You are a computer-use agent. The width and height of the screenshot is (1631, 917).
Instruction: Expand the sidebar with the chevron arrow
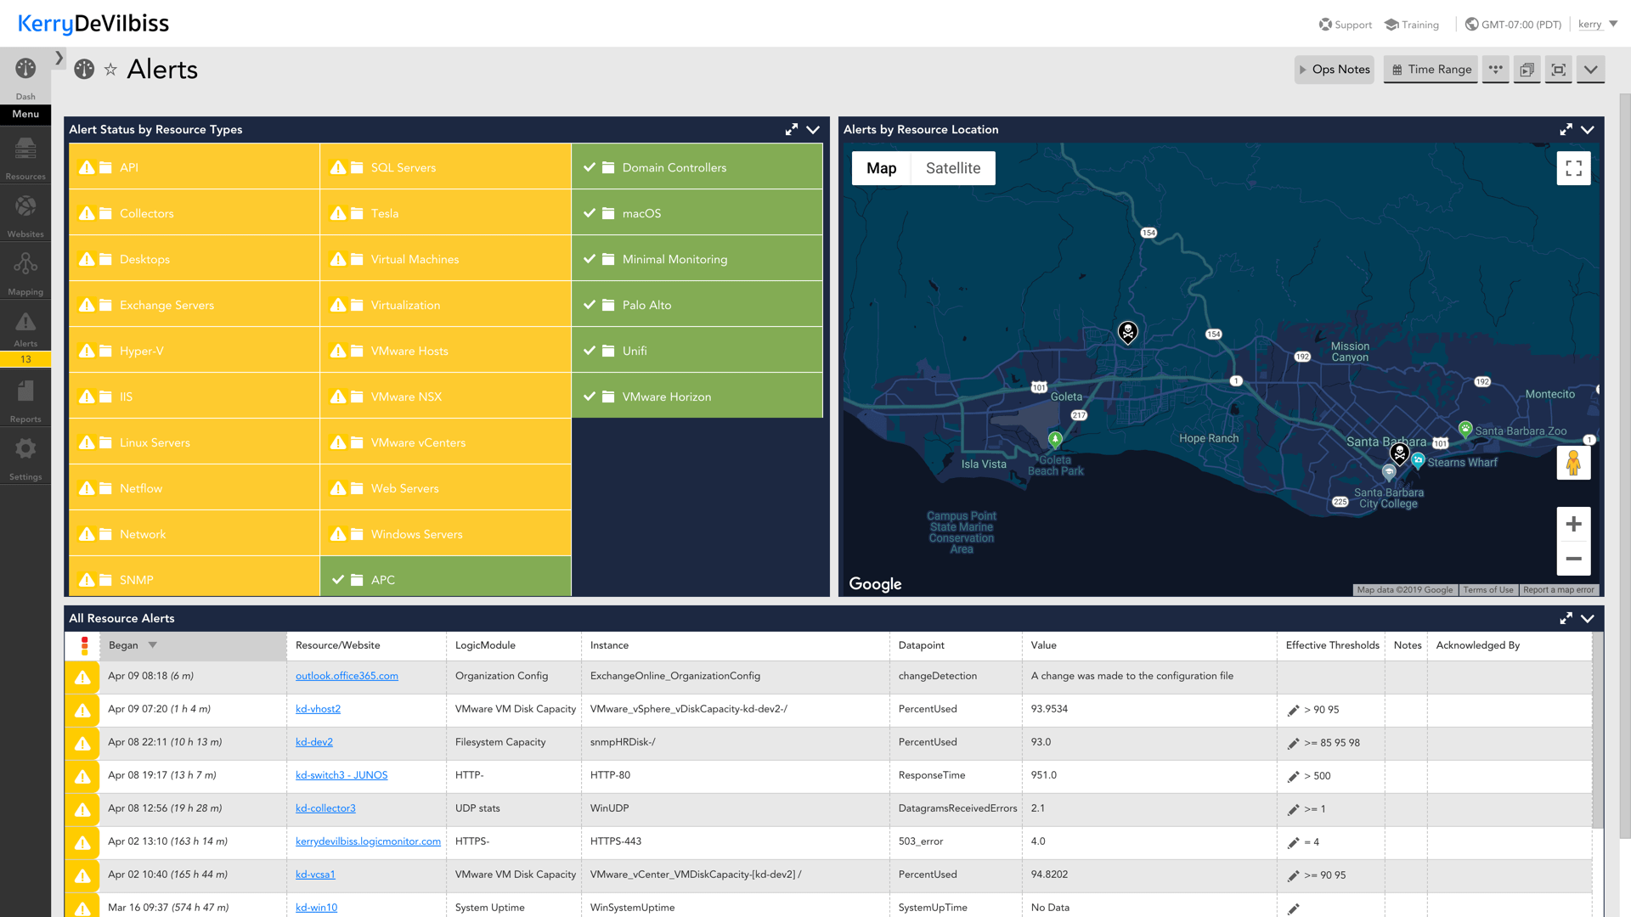59,58
